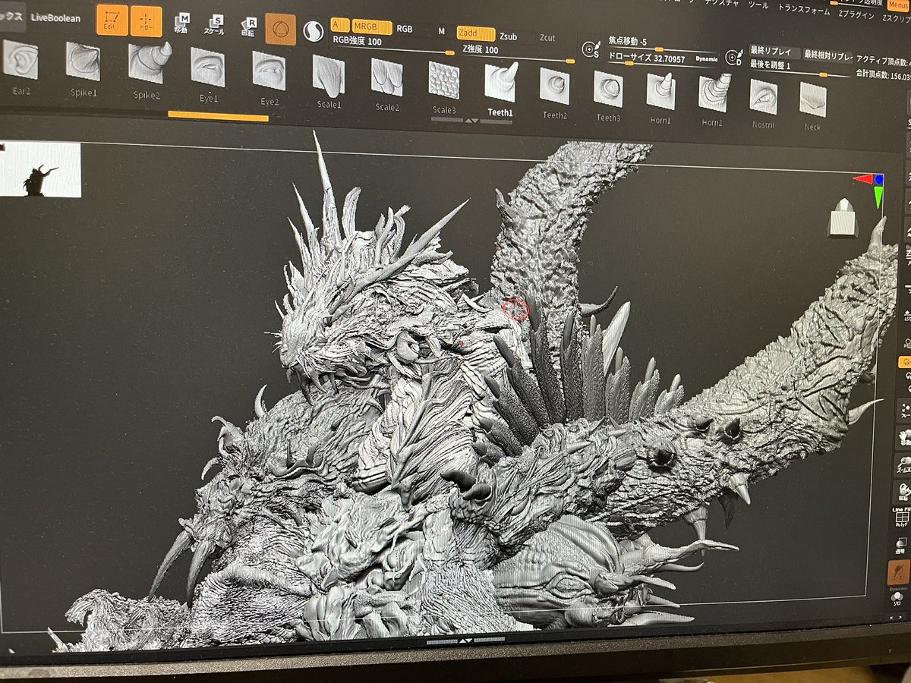Image resolution: width=911 pixels, height=683 pixels.
Task: Switch to Zsub mode
Action: (x=509, y=36)
